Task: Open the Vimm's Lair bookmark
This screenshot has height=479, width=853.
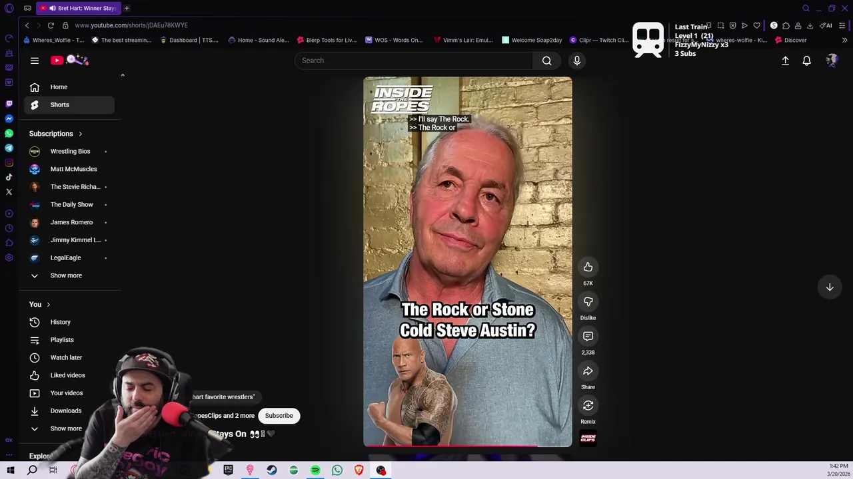Action: tap(463, 40)
